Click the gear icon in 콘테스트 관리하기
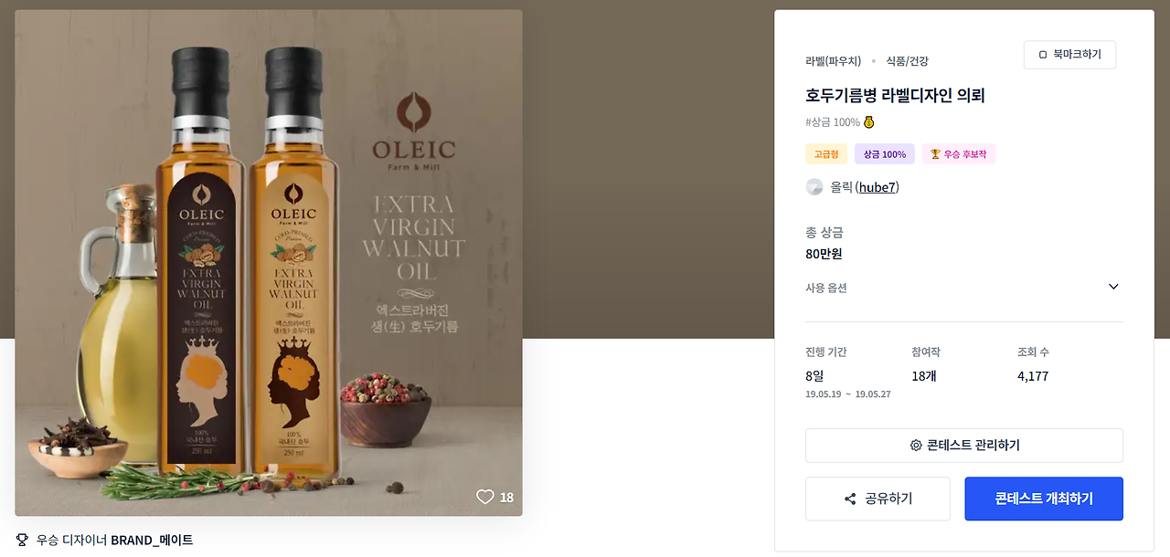Image resolution: width=1170 pixels, height=557 pixels. click(916, 446)
